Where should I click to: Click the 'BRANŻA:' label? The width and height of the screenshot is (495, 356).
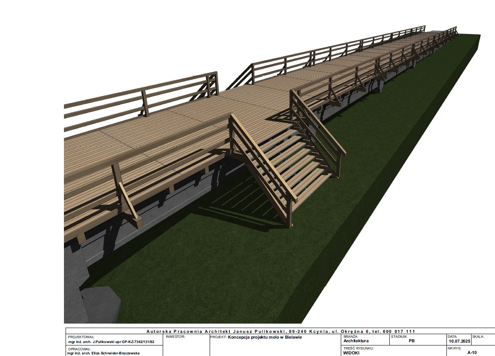click(x=350, y=337)
